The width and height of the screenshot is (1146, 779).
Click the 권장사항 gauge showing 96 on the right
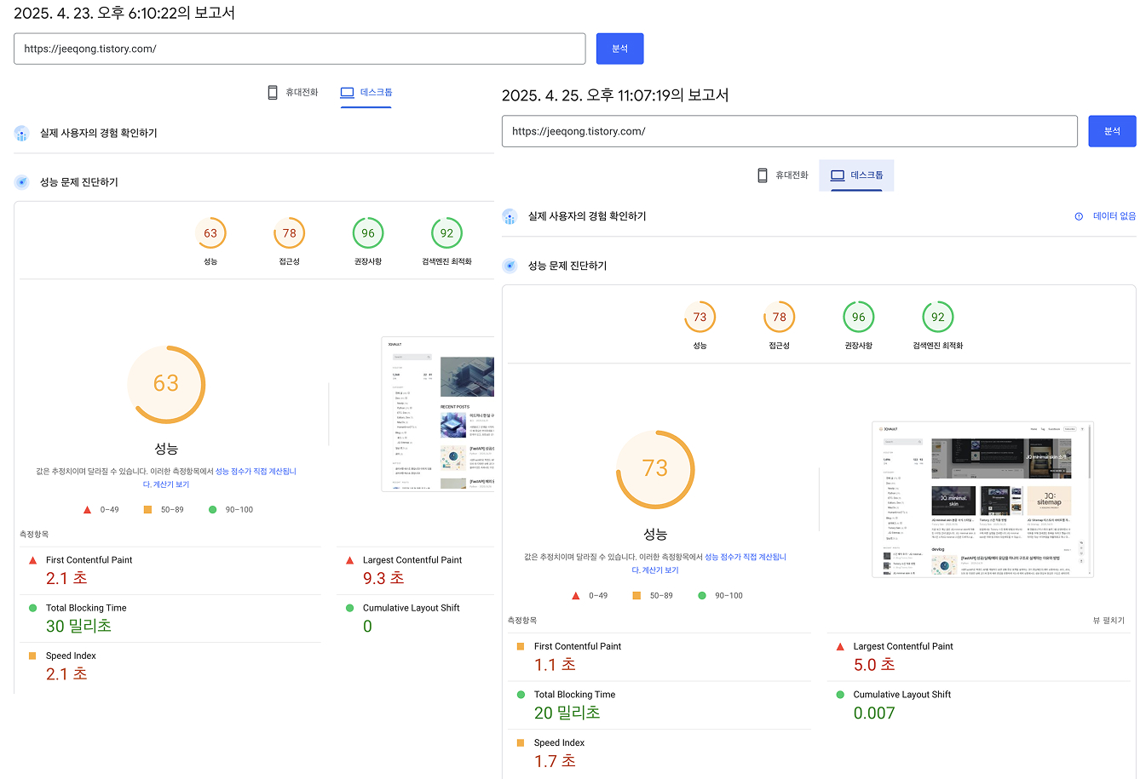859,316
